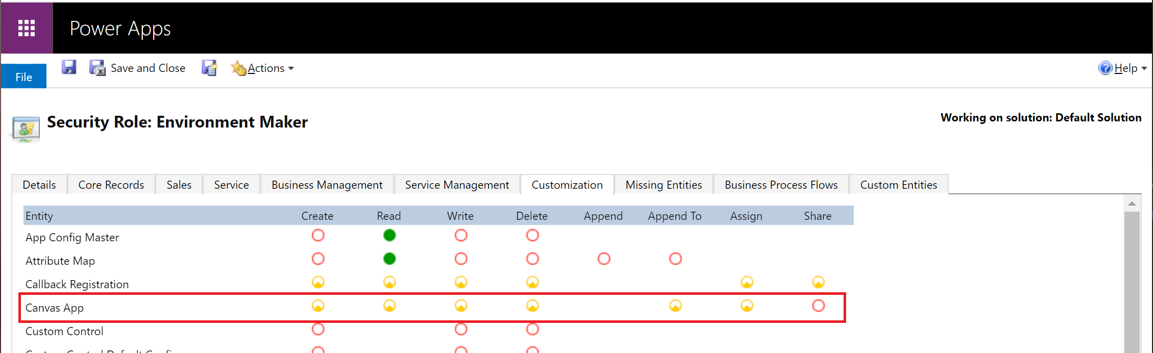The image size is (1153, 353).
Task: Click the scrollbar up arrow
Action: point(1132,204)
